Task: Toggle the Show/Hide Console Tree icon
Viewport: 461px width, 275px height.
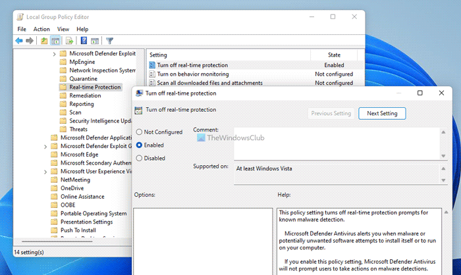Action: click(55, 41)
